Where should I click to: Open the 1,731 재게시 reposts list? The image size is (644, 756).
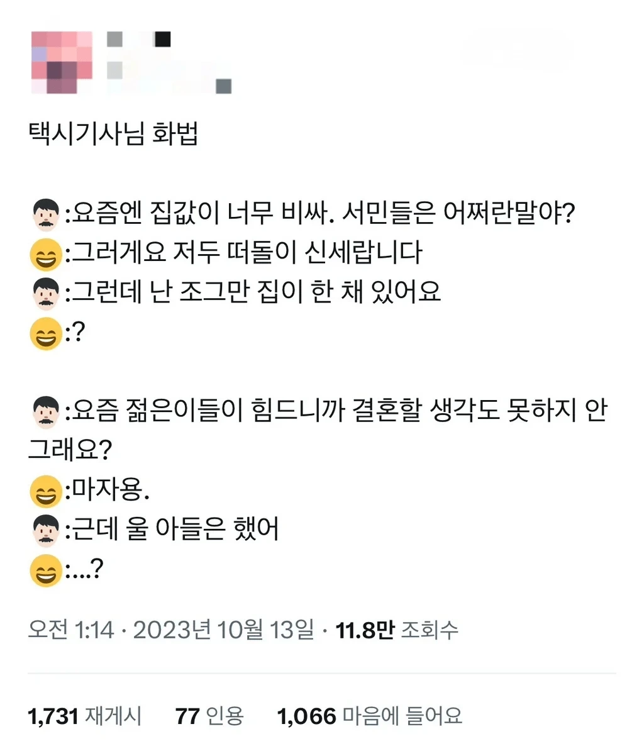pos(86,714)
